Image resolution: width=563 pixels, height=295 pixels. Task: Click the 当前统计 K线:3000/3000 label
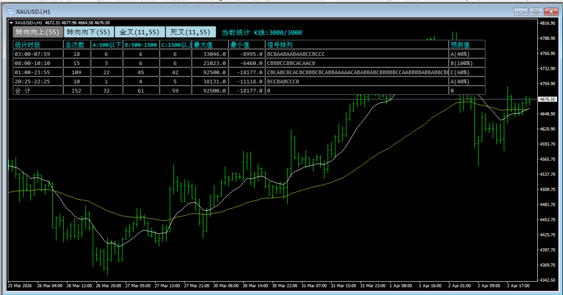[262, 33]
